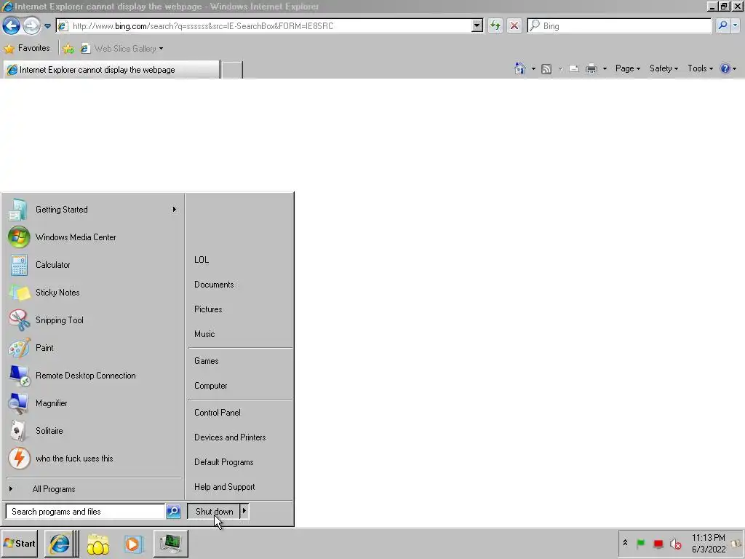Open Music from Start menu

(x=240, y=333)
